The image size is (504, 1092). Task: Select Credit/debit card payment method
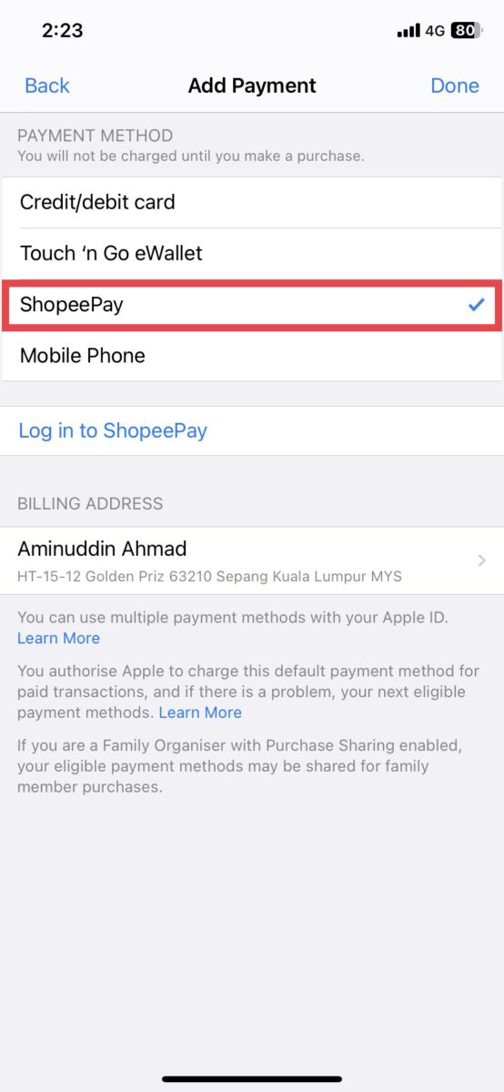click(x=252, y=202)
